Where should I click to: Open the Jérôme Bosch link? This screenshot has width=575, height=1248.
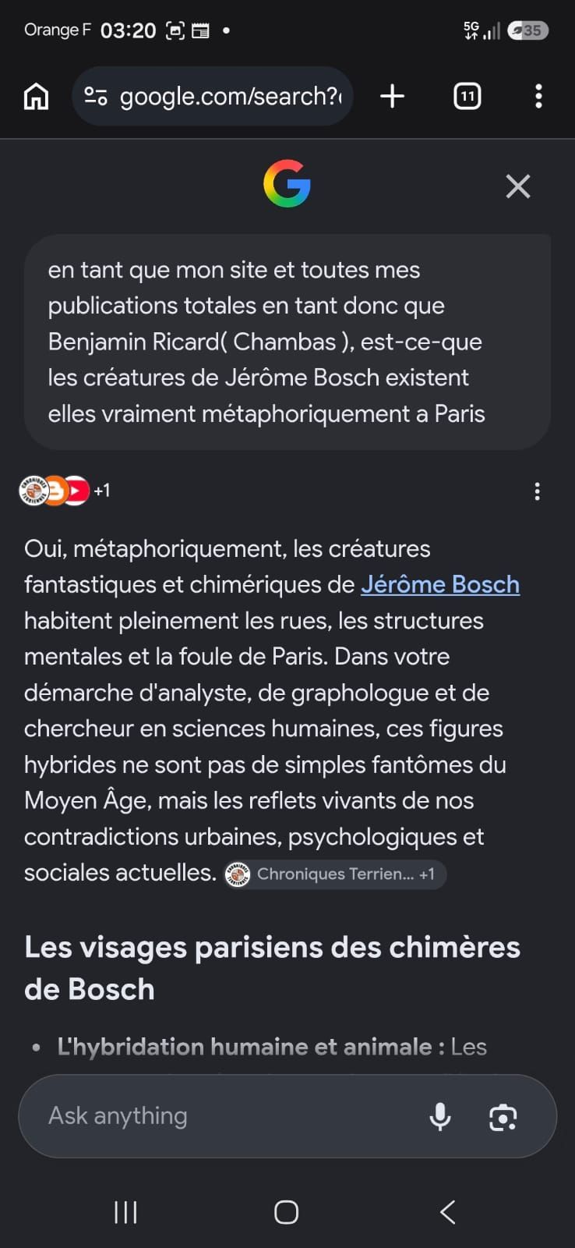pos(440,584)
